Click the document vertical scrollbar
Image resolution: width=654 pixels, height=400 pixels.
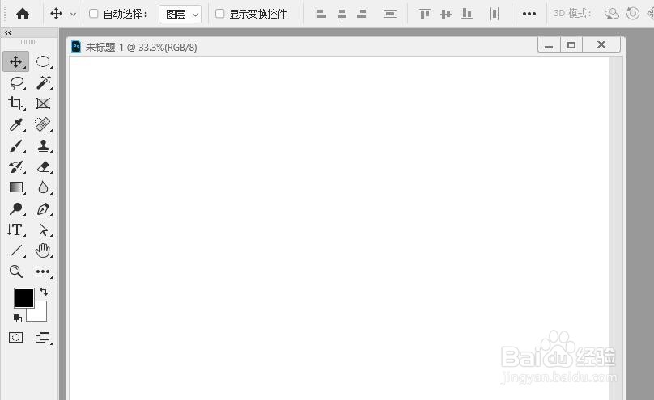pos(616,228)
